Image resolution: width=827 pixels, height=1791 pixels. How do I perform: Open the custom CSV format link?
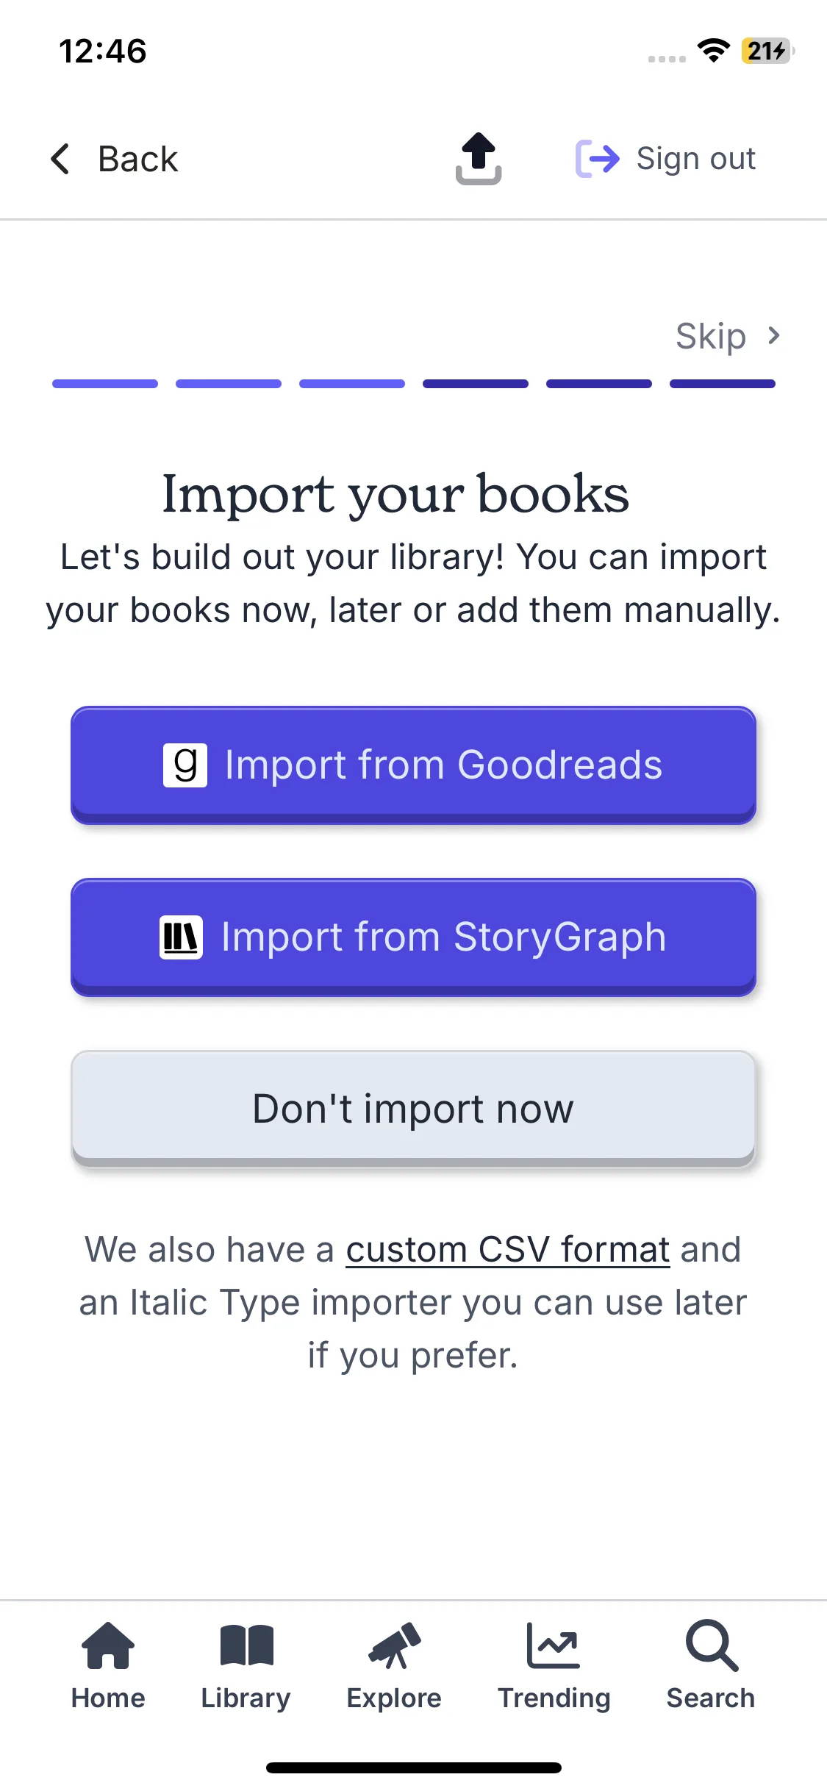coord(508,1249)
